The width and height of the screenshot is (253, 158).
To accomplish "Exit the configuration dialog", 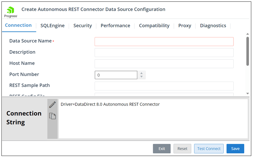I will click(x=162, y=149).
